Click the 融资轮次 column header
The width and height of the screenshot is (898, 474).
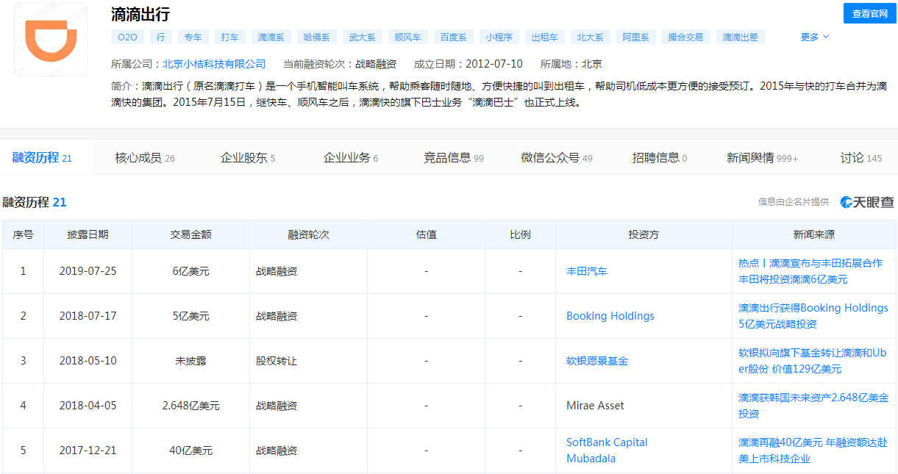pos(308,235)
